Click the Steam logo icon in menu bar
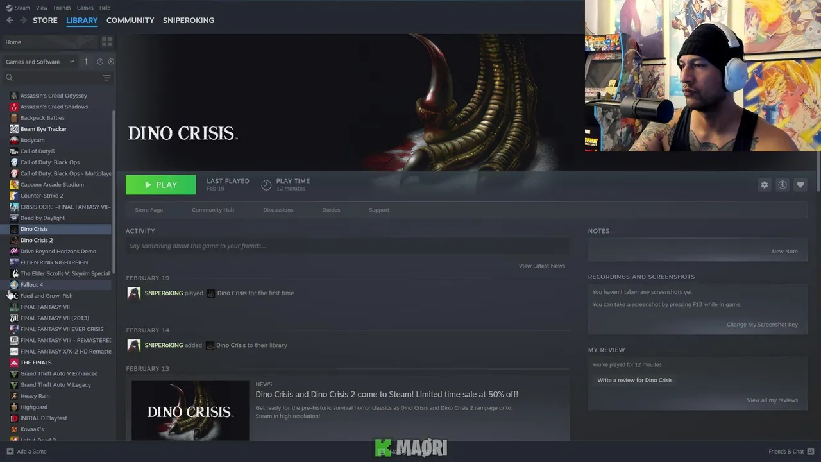The height and width of the screenshot is (462, 821). point(9,8)
